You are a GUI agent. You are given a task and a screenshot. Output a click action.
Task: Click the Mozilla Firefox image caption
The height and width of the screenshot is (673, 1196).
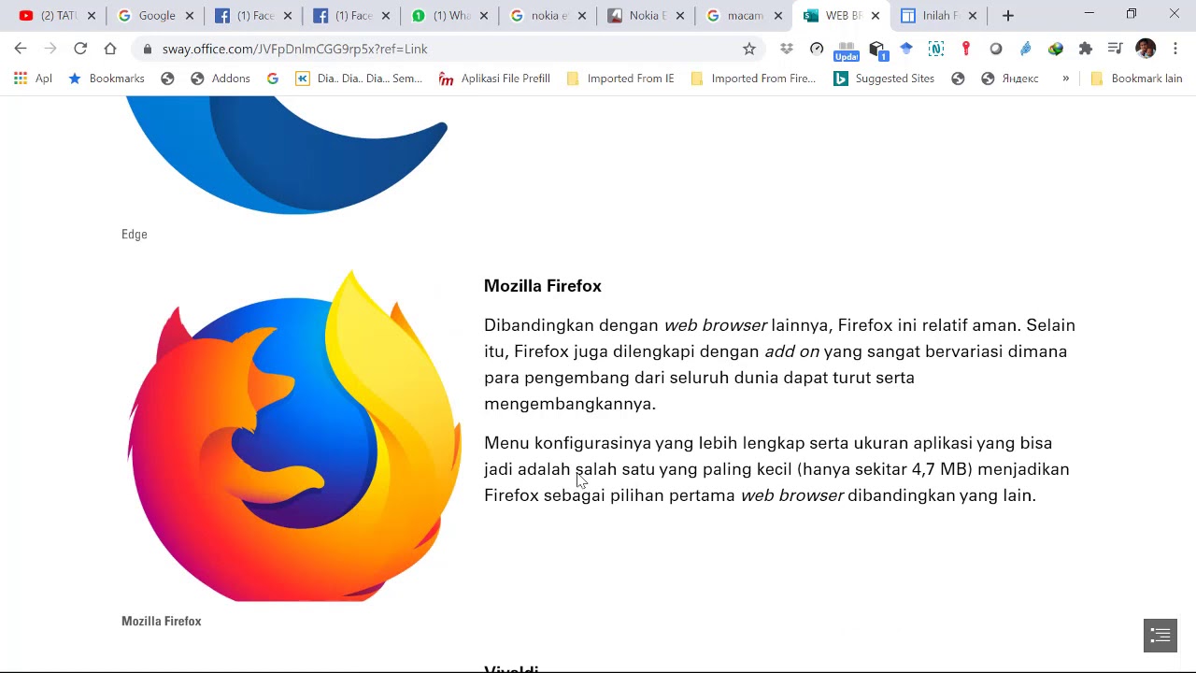click(x=162, y=622)
